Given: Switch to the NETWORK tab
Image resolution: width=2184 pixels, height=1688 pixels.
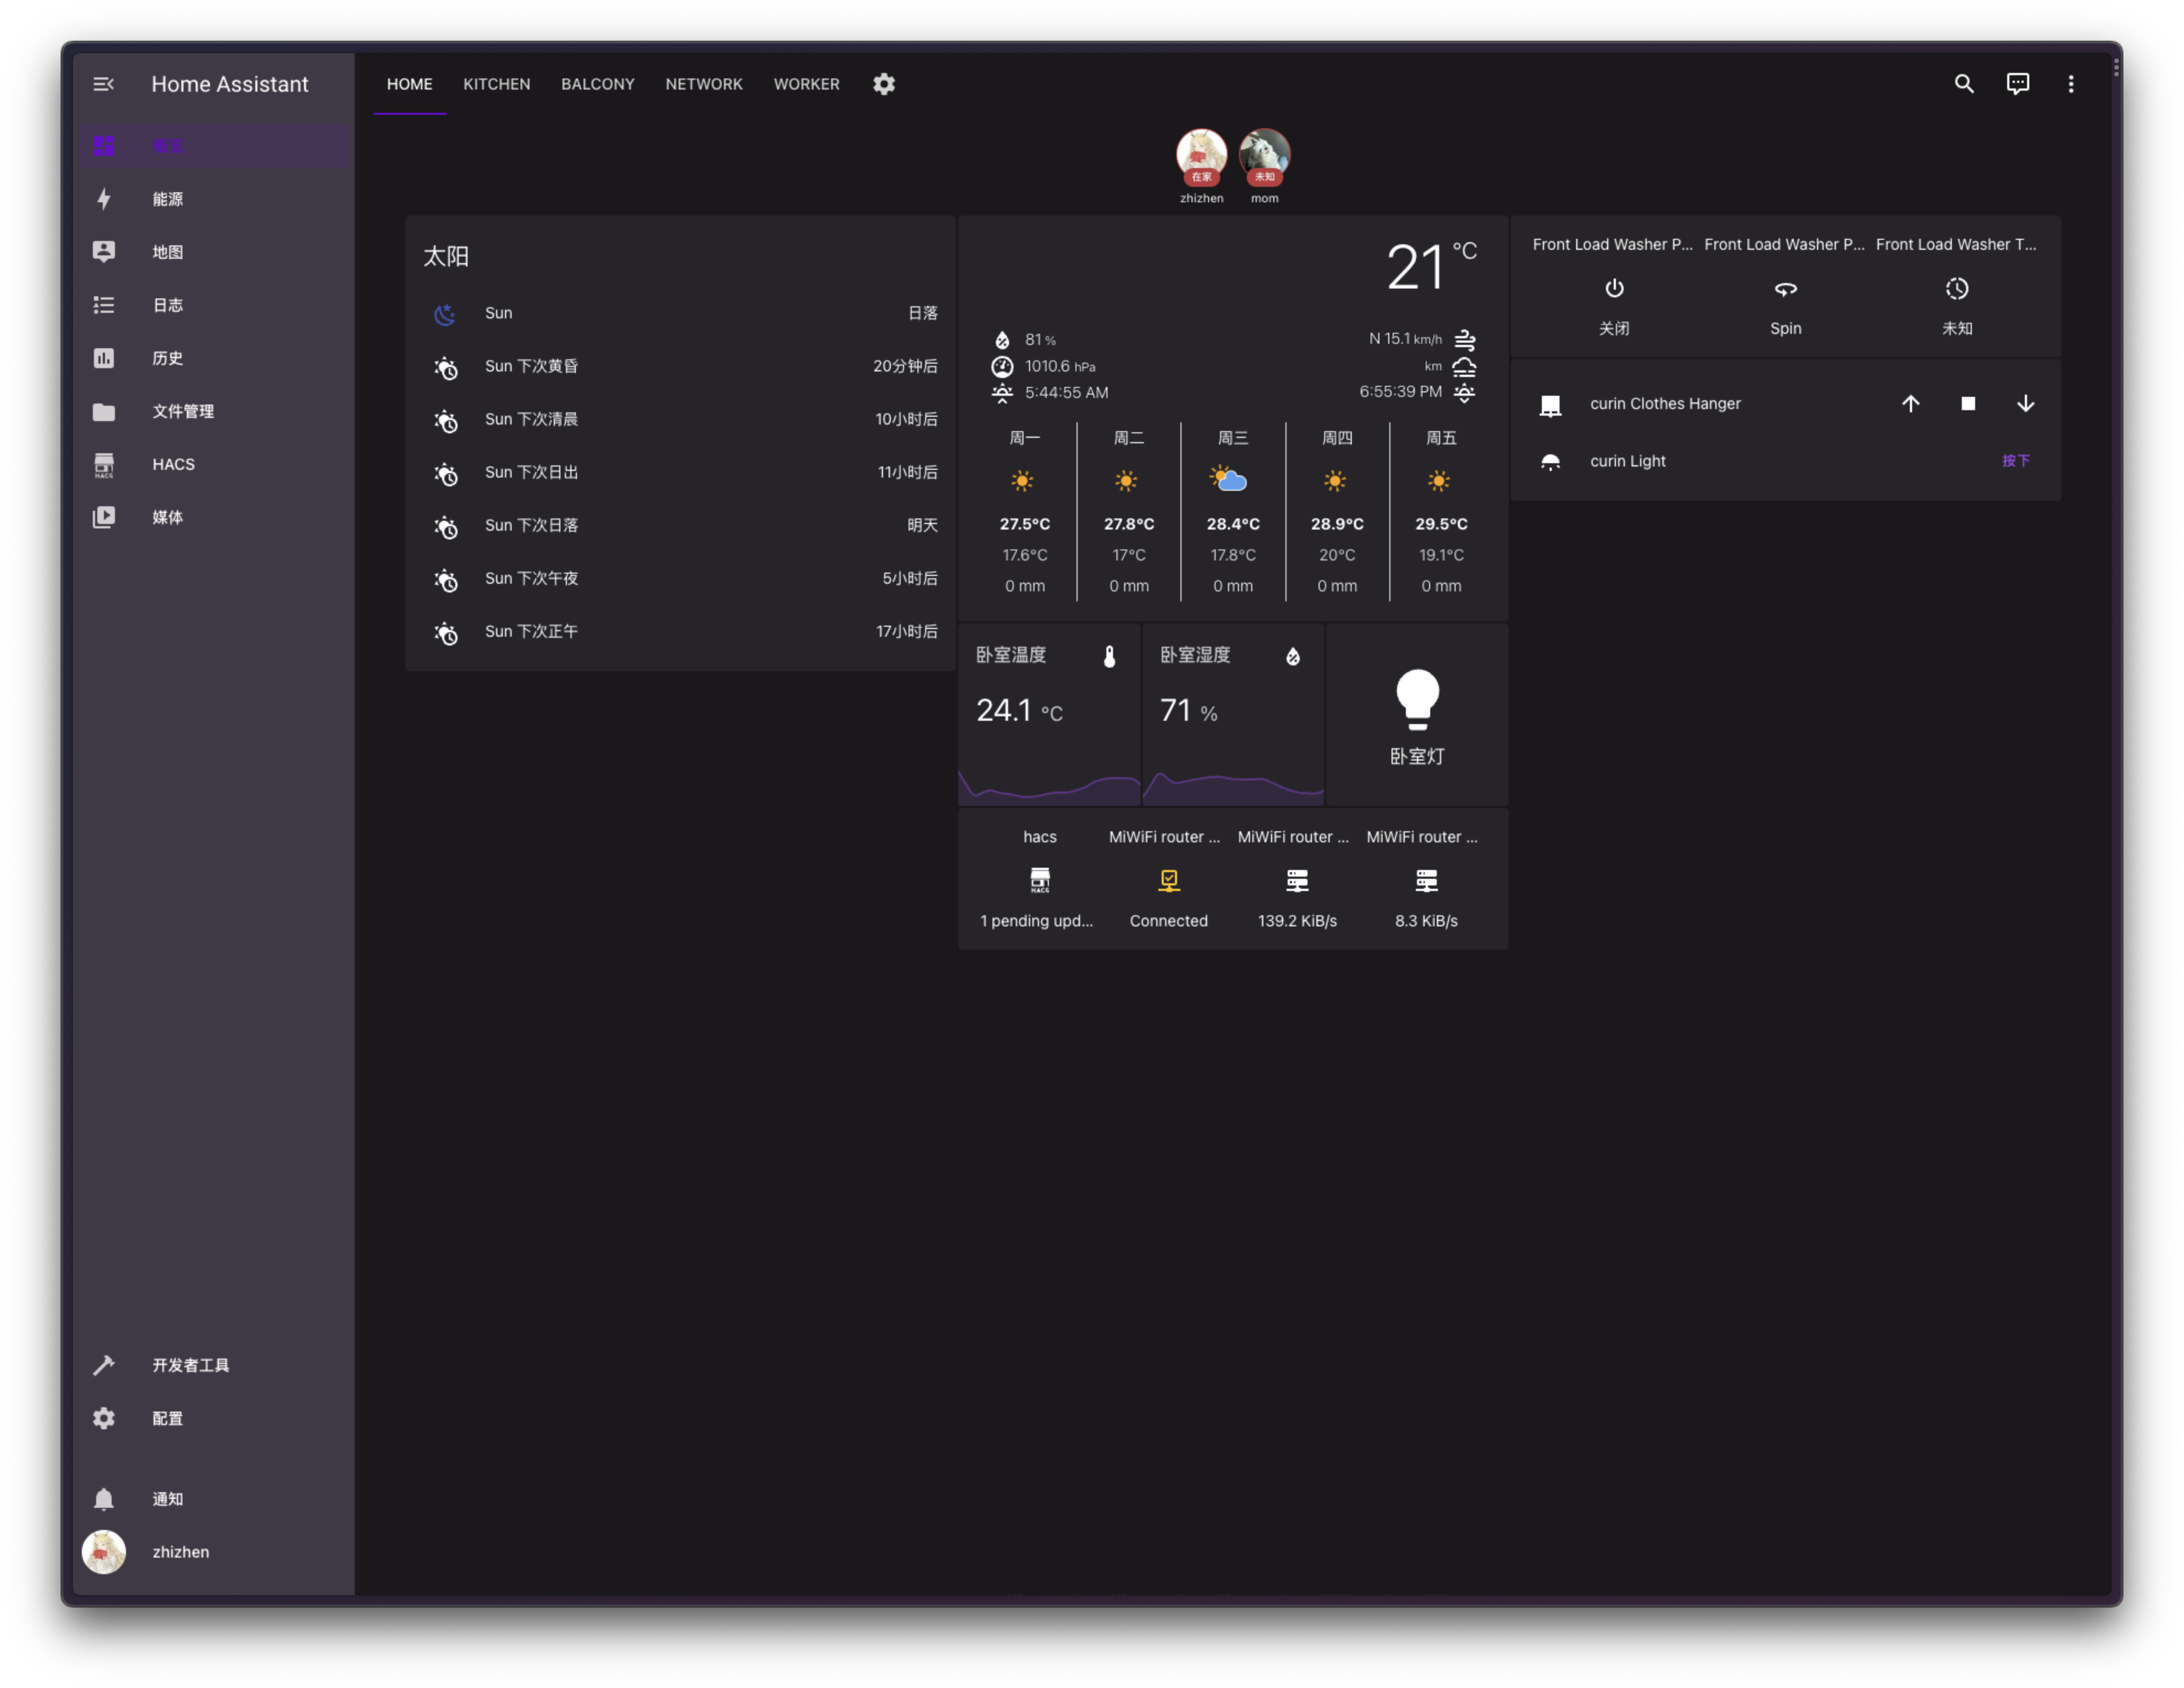Looking at the screenshot, I should click(x=703, y=84).
